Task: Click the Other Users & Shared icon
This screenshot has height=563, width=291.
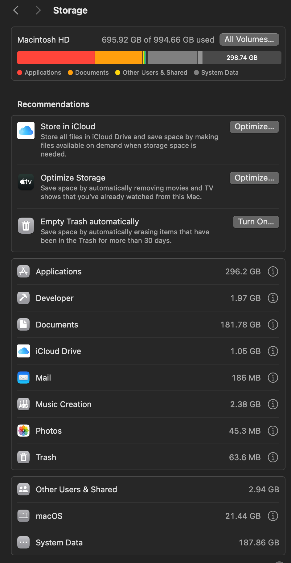Action: click(23, 489)
